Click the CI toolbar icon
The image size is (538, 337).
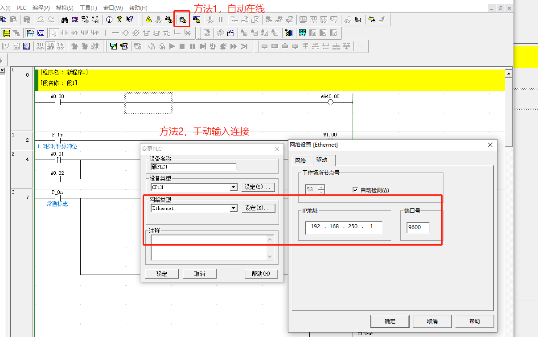(41, 33)
